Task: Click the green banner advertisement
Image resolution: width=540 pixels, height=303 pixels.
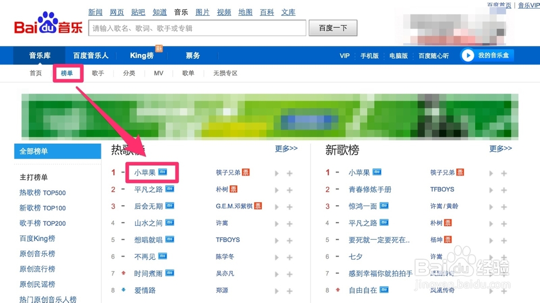Action: (x=269, y=116)
